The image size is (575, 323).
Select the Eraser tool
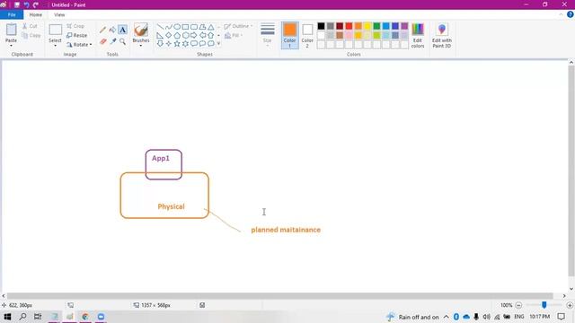point(102,41)
